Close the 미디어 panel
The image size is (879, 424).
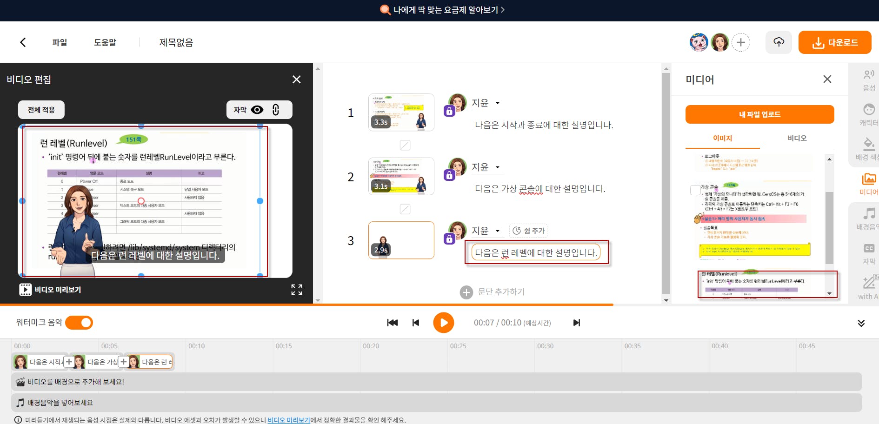point(827,79)
